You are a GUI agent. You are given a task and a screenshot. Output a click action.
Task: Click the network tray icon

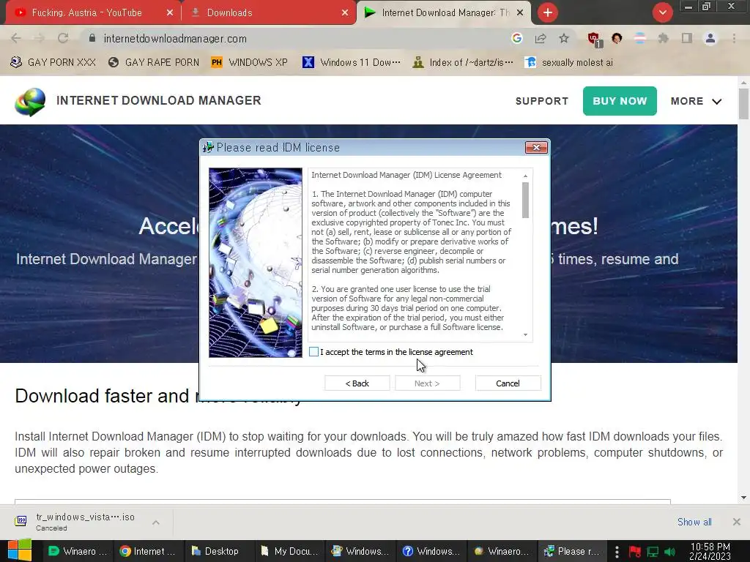click(x=653, y=552)
